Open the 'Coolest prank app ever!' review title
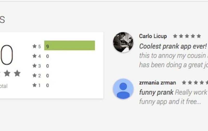 pos(173,46)
